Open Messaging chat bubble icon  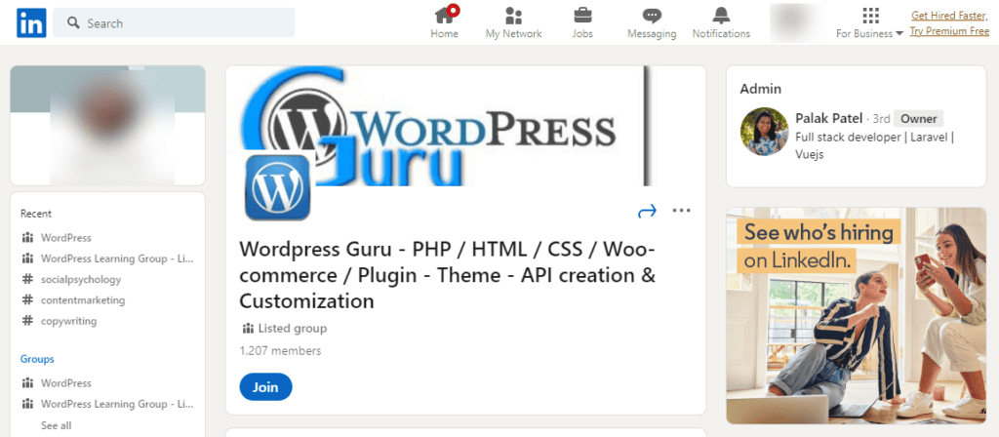(x=652, y=16)
